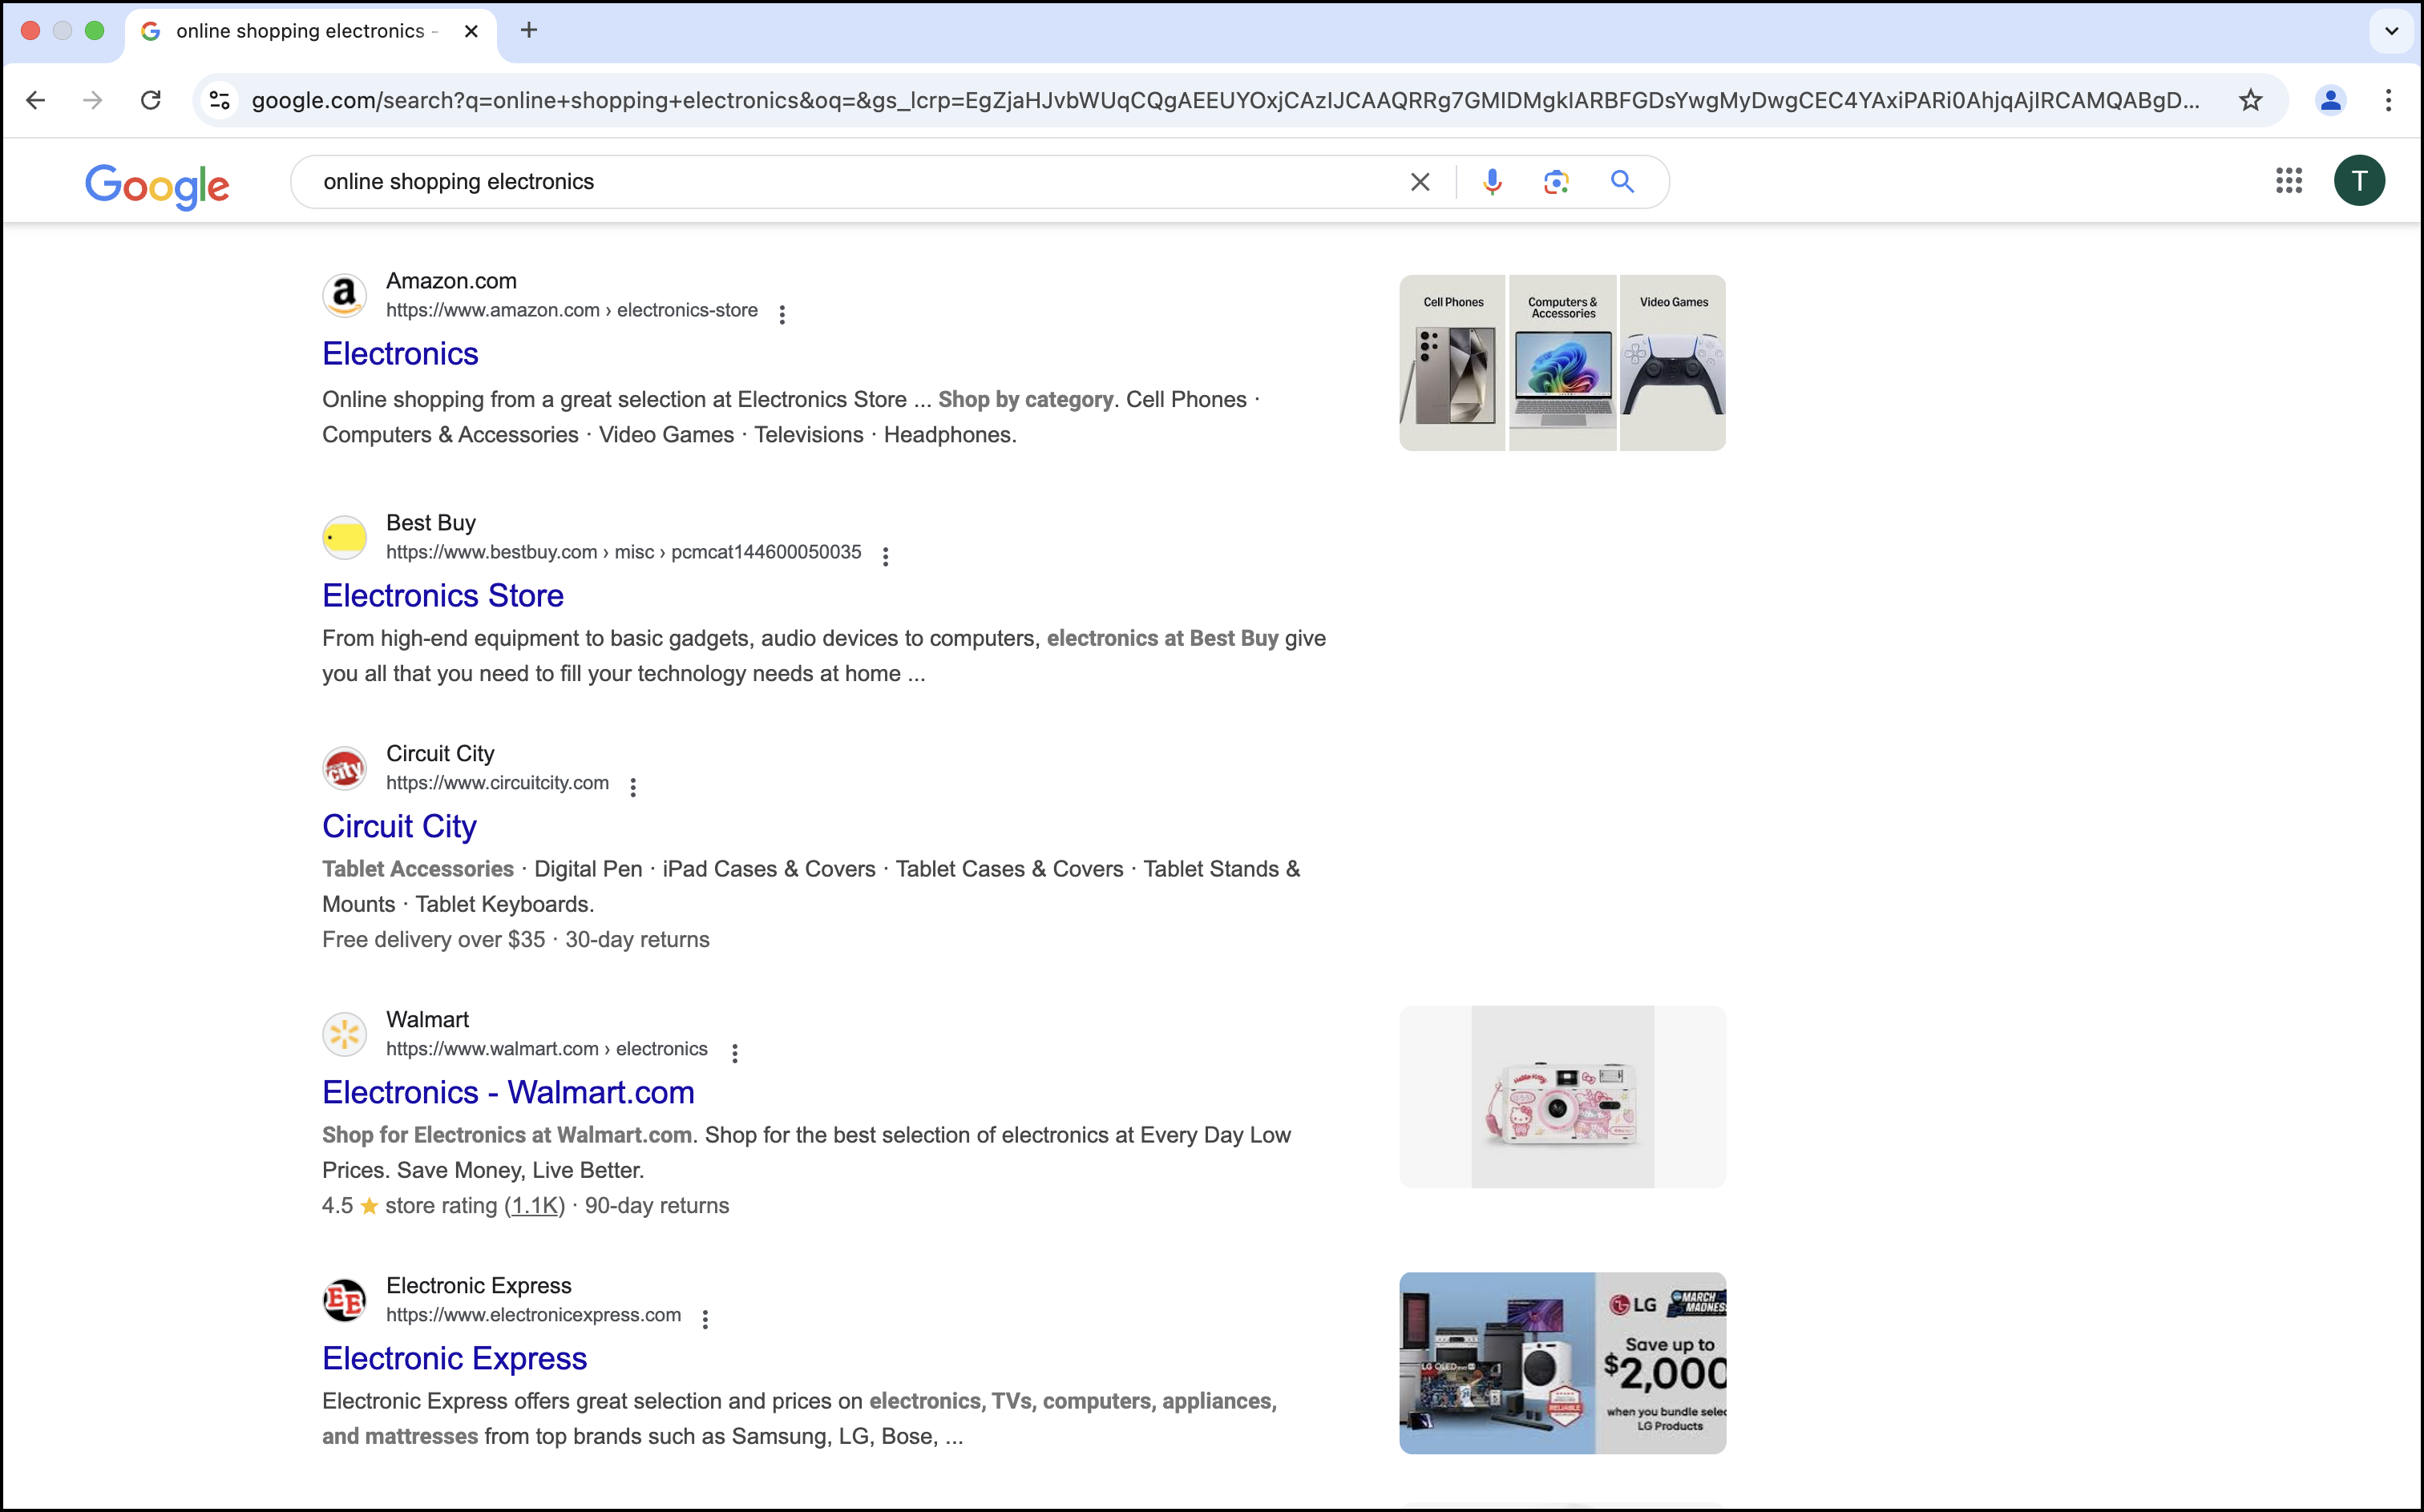Viewport: 2424px width, 1512px height.
Task: Open more options for Best Buy result
Action: (x=886, y=556)
